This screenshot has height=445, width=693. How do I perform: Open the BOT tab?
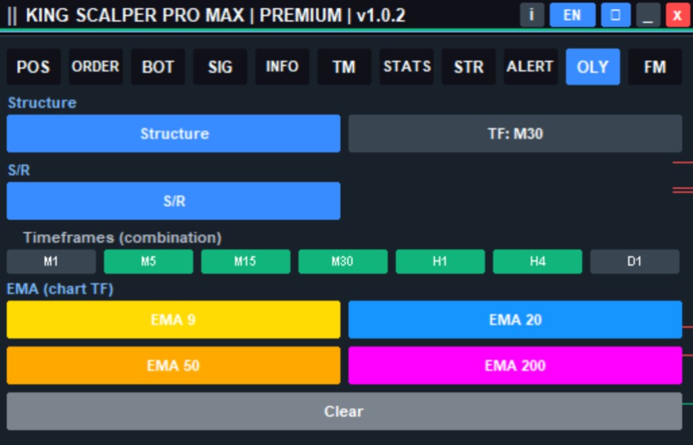pos(158,67)
